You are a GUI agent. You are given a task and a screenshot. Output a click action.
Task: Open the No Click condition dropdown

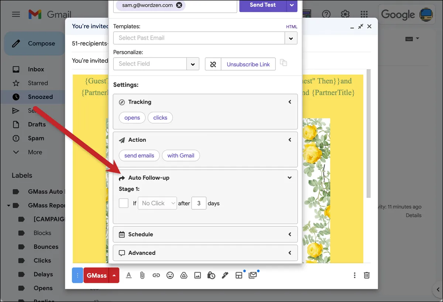click(x=157, y=203)
